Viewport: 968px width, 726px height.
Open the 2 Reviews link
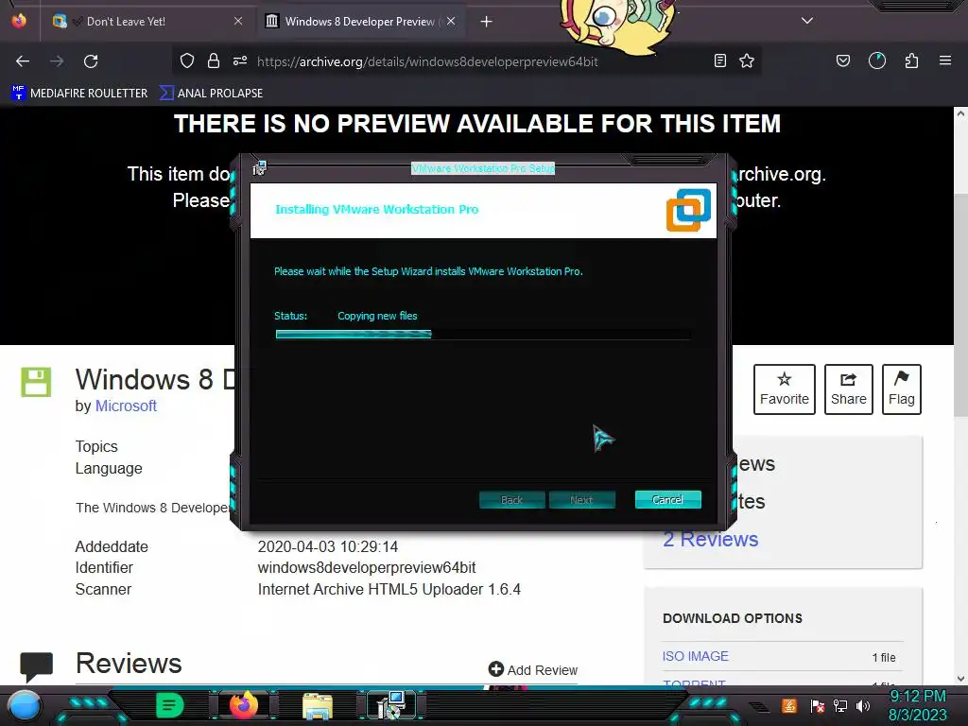point(711,539)
